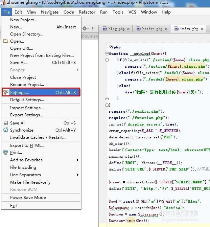Open the Tools menu

(x=118, y=12)
